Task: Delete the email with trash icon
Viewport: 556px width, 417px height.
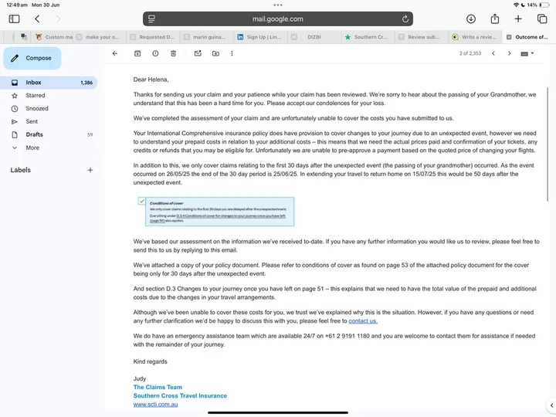Action: coord(173,53)
